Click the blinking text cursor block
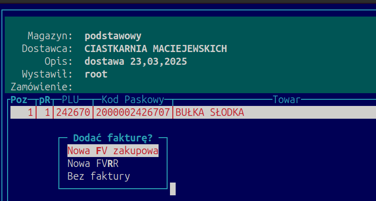Viewport: 376px width, 201px height. pyautogui.click(x=173, y=189)
